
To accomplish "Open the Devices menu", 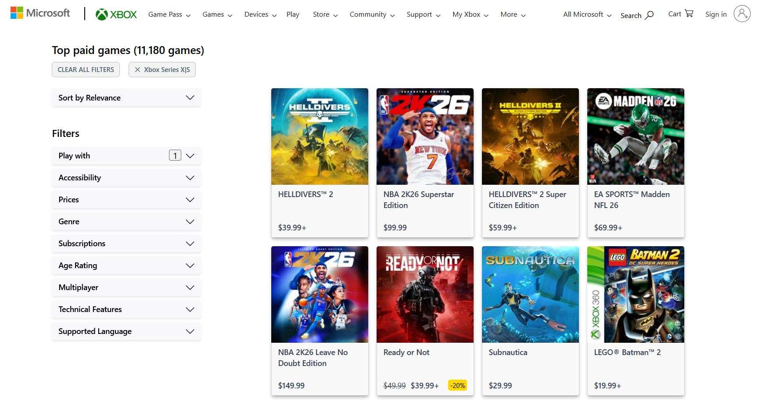I will coord(260,14).
